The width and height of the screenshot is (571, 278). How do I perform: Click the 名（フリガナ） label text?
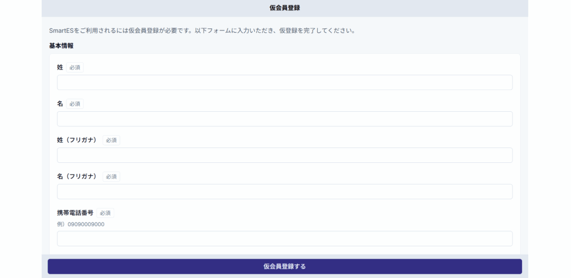pyautogui.click(x=77, y=176)
